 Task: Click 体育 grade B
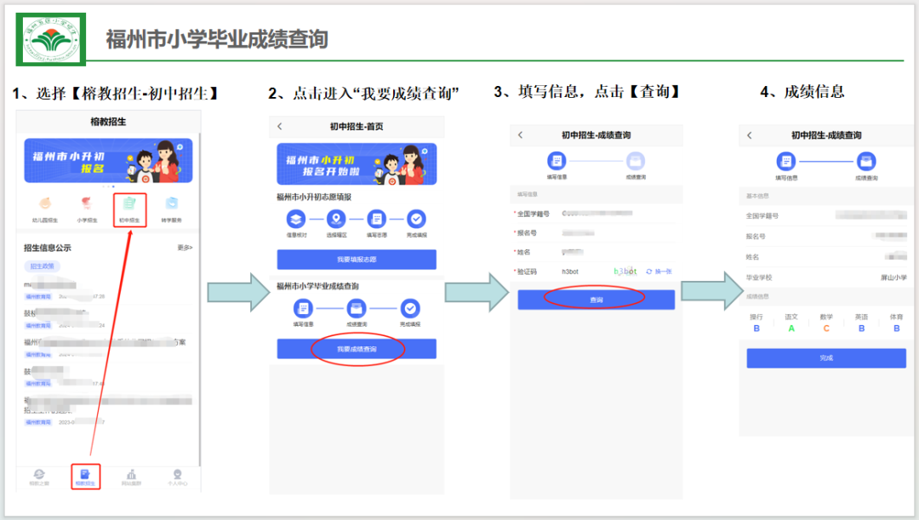[x=897, y=329]
